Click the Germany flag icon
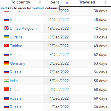The width and height of the screenshot is (111, 111). [x=6, y=63]
